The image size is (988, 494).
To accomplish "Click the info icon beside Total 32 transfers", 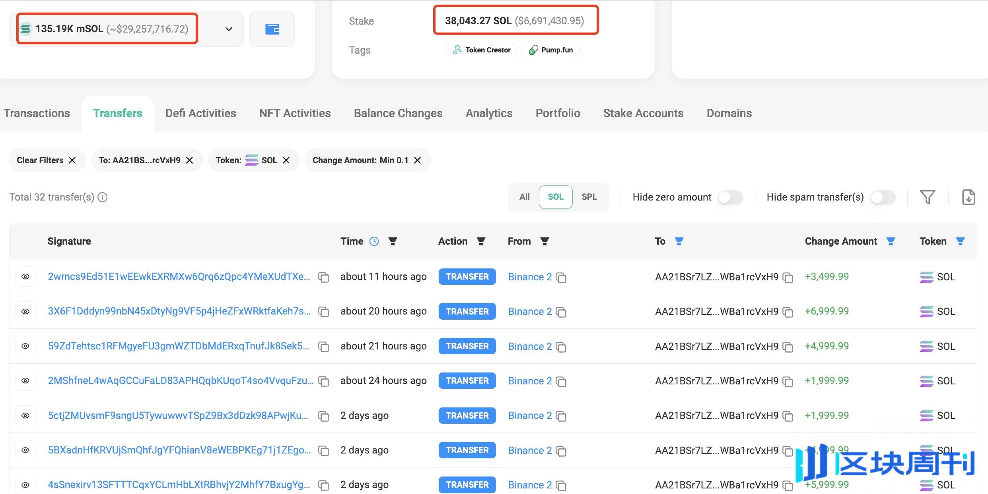I will coord(103,197).
